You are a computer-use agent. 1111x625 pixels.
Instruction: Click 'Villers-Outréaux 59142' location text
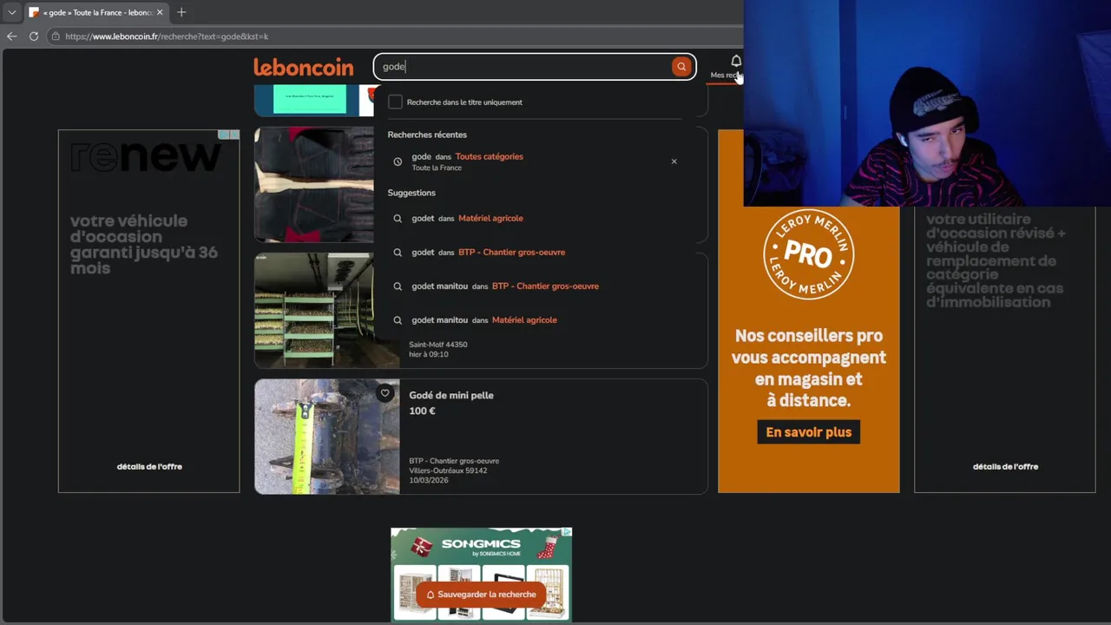[448, 470]
